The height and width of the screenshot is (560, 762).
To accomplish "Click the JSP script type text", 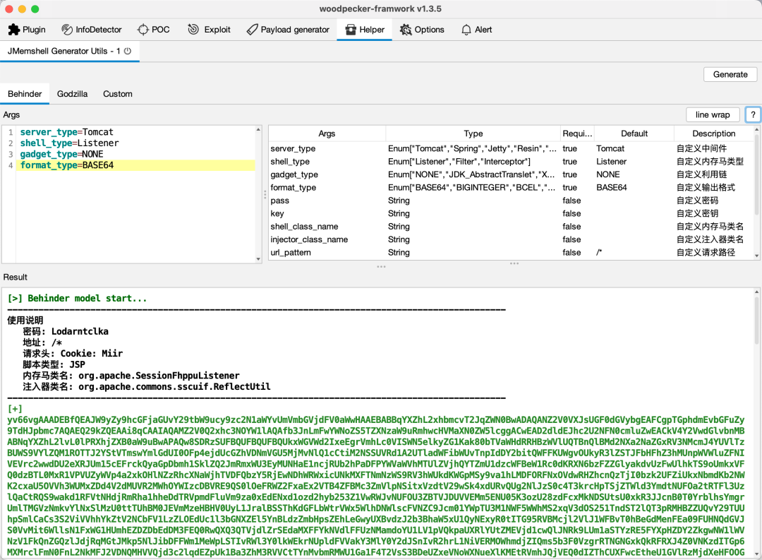I will pos(78,364).
